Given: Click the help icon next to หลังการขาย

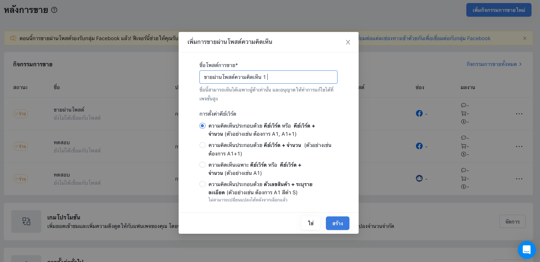Looking at the screenshot, I should [54, 10].
